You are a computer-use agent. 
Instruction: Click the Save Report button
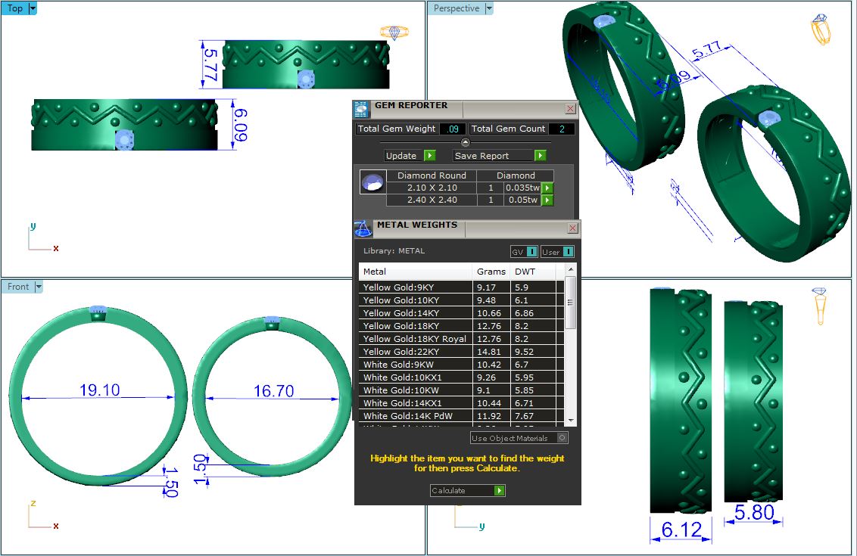[x=493, y=156]
